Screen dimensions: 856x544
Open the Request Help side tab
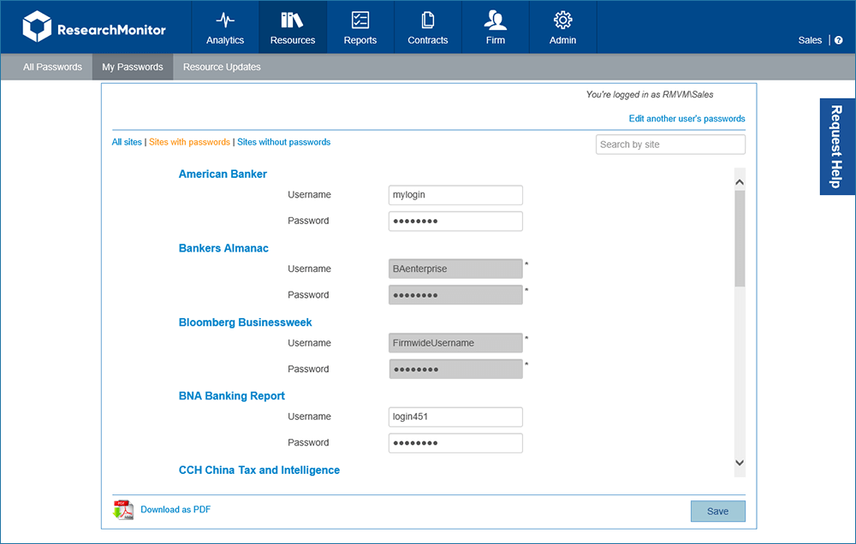click(x=836, y=146)
